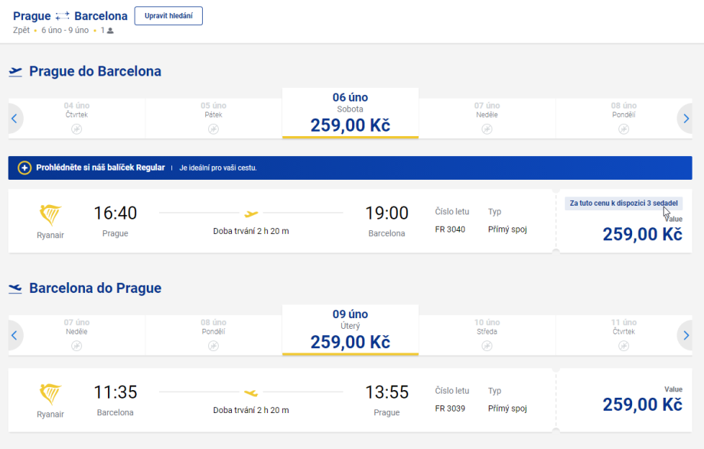Click the Upravit hledání button

(168, 16)
